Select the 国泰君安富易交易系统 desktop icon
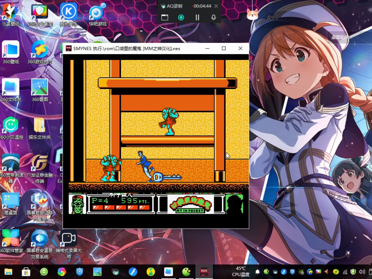Image resolution: width=372 pixels, height=279 pixels. pos(40,244)
